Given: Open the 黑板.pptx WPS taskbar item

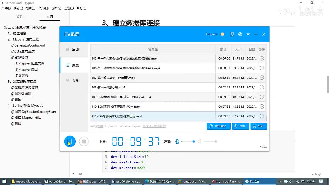Looking at the screenshot, I should pyautogui.click(x=93, y=181).
